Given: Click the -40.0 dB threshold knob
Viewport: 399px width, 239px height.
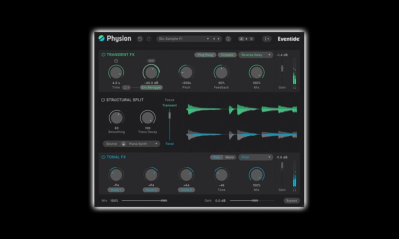Looking at the screenshot, I should point(151,72).
